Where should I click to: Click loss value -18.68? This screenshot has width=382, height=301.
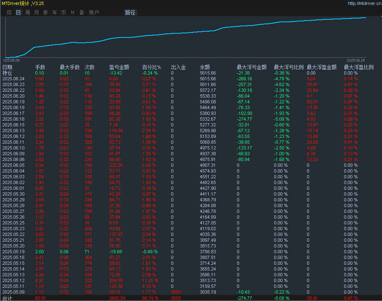pyautogui.click(x=116, y=252)
